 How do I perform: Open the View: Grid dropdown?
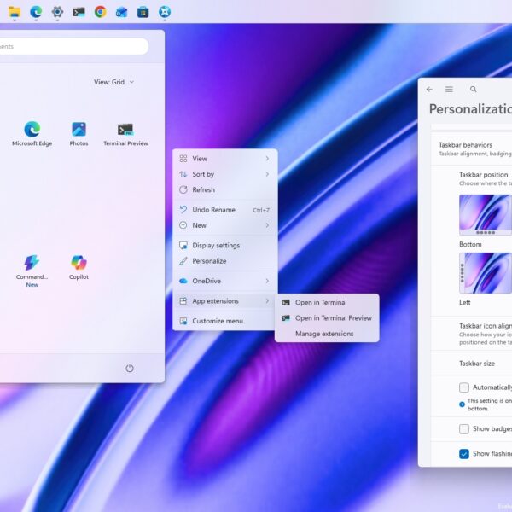(114, 82)
